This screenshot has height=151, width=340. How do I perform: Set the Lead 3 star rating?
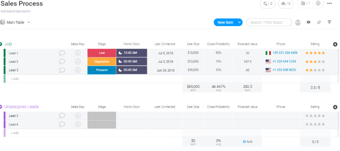pos(315,70)
